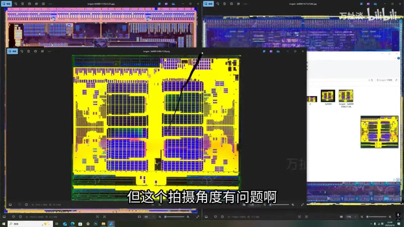Click Edit button in 3a4000 Photos window

208,4
